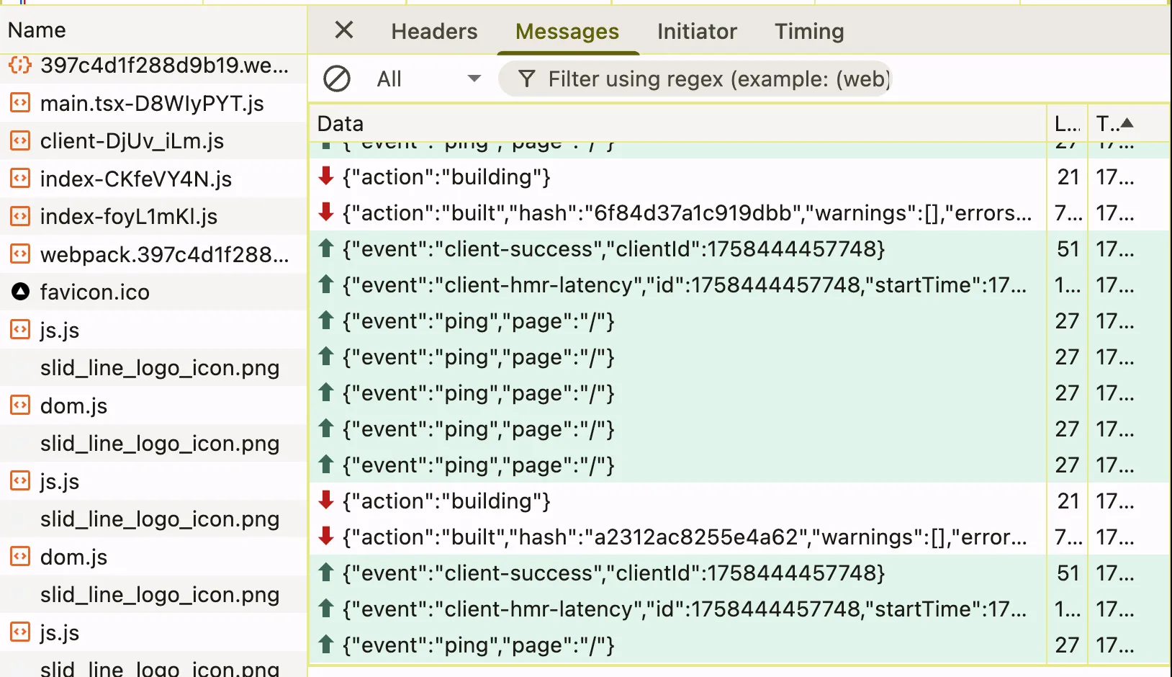This screenshot has width=1172, height=677.
Task: Open the Timing tab
Action: tap(809, 32)
